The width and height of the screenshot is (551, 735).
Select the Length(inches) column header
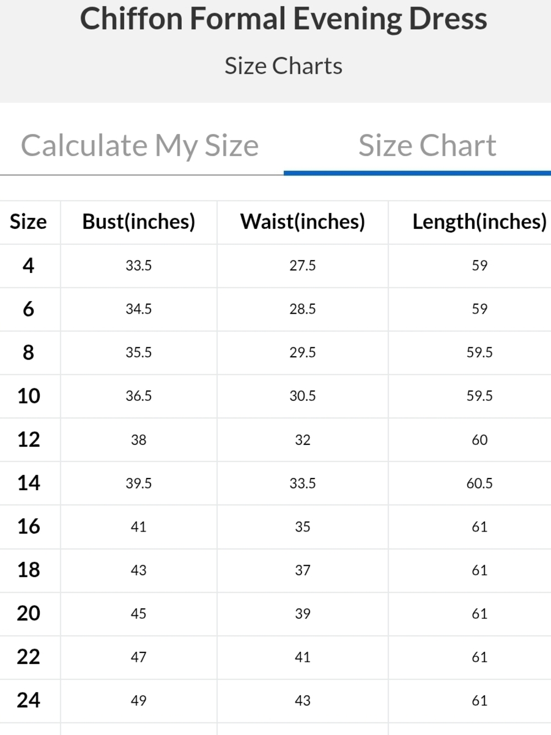[479, 222]
